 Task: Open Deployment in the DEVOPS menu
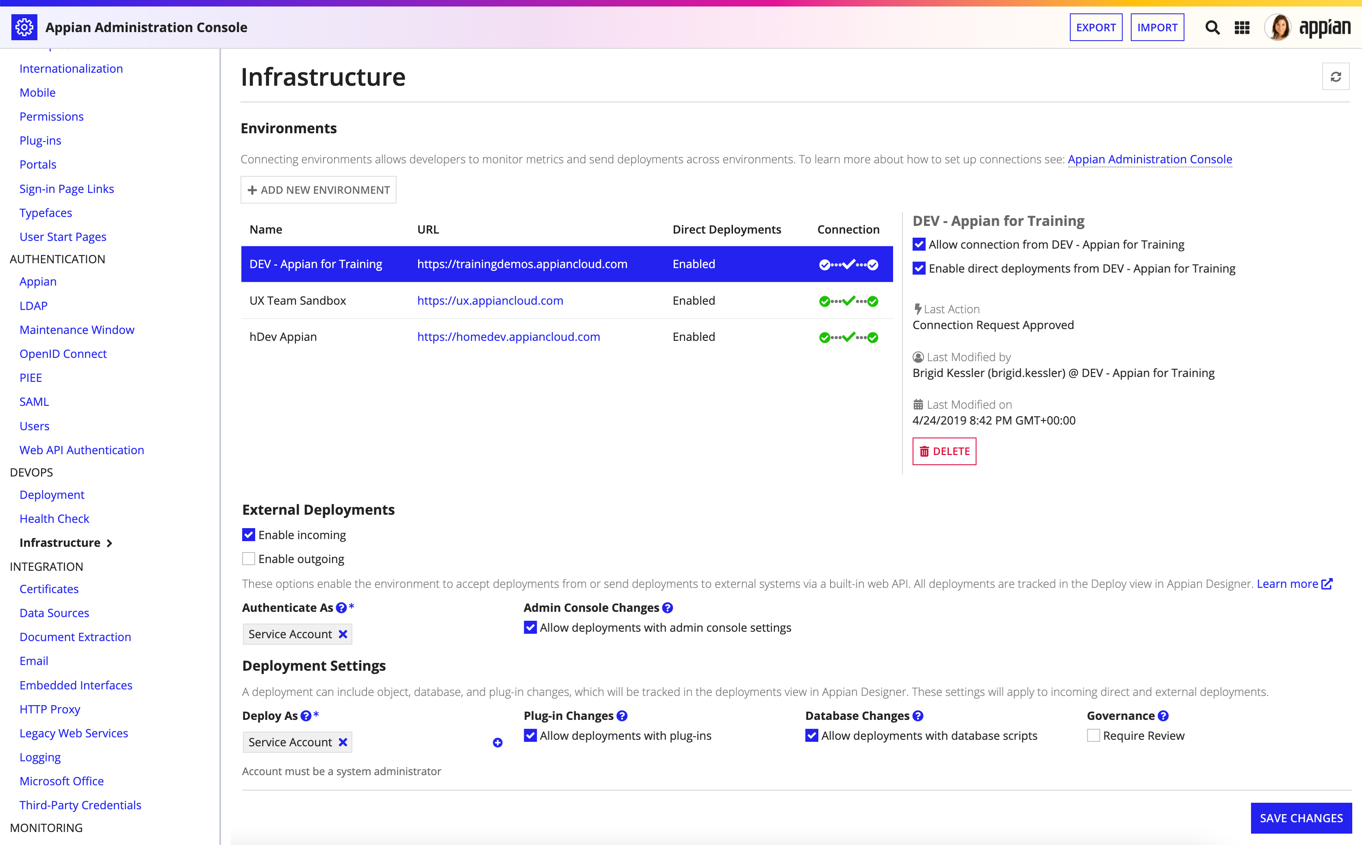pos(52,495)
